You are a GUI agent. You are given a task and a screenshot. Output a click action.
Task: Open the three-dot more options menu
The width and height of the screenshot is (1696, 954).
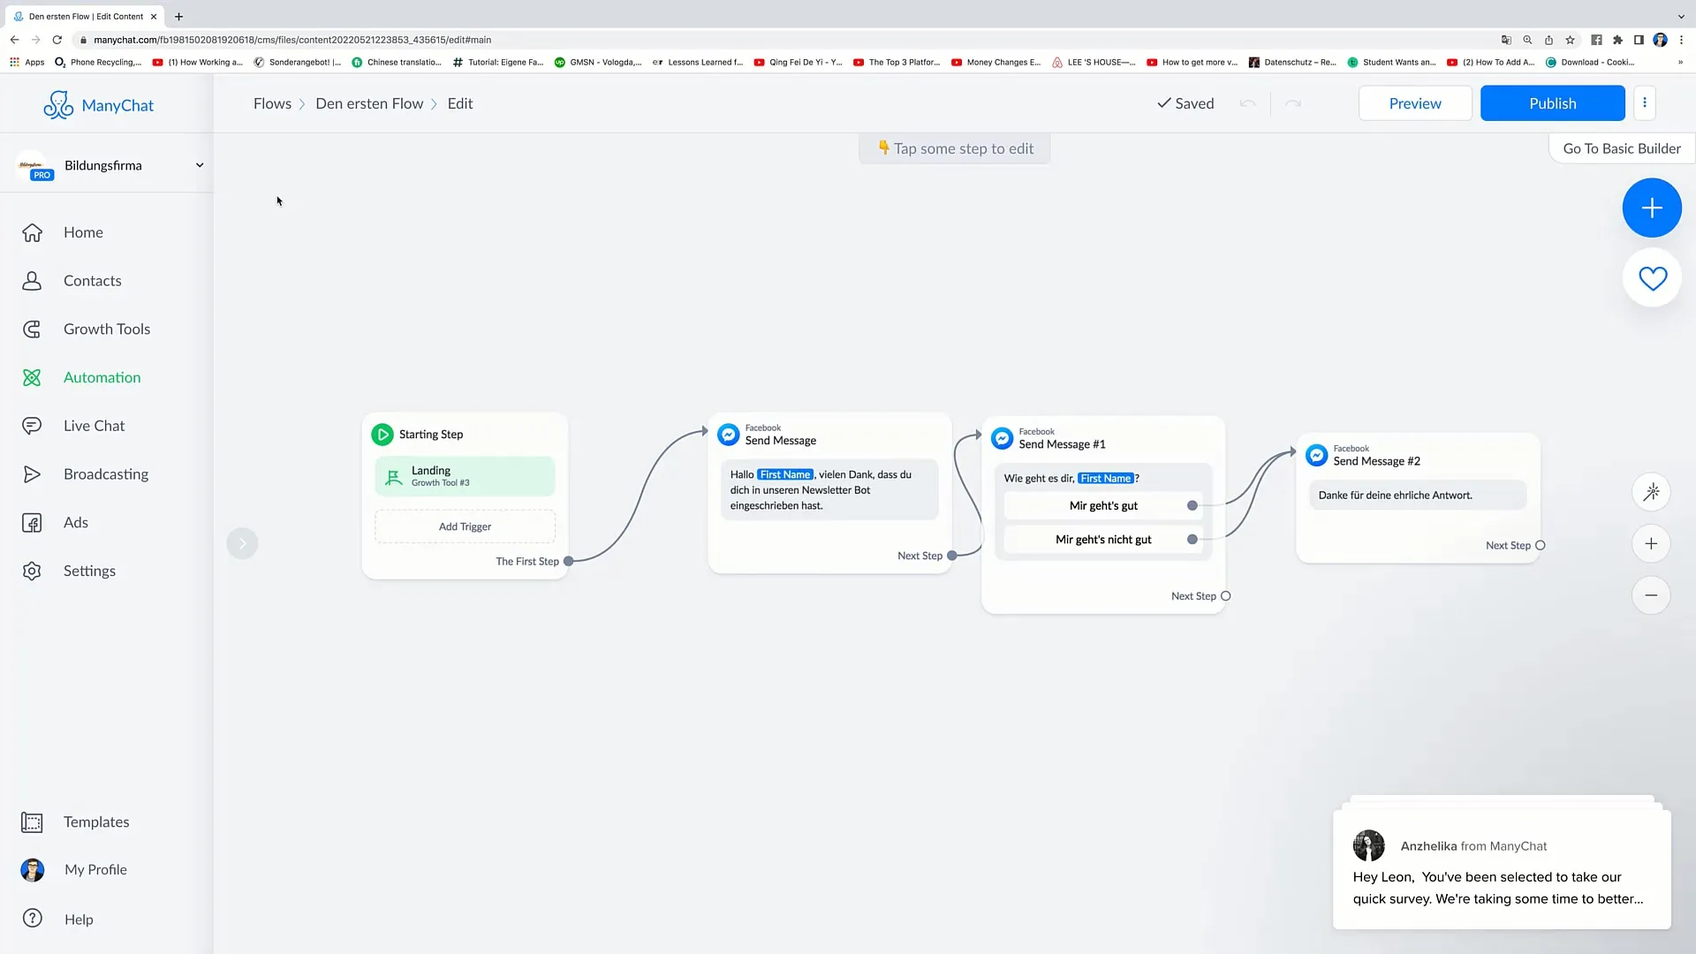pos(1644,102)
